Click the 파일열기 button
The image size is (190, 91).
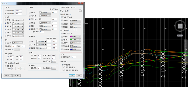click(8, 76)
